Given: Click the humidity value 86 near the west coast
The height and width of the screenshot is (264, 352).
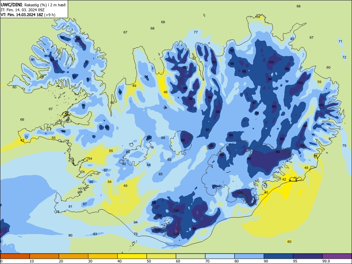Looking at the screenshot, I should [x=91, y=182].
